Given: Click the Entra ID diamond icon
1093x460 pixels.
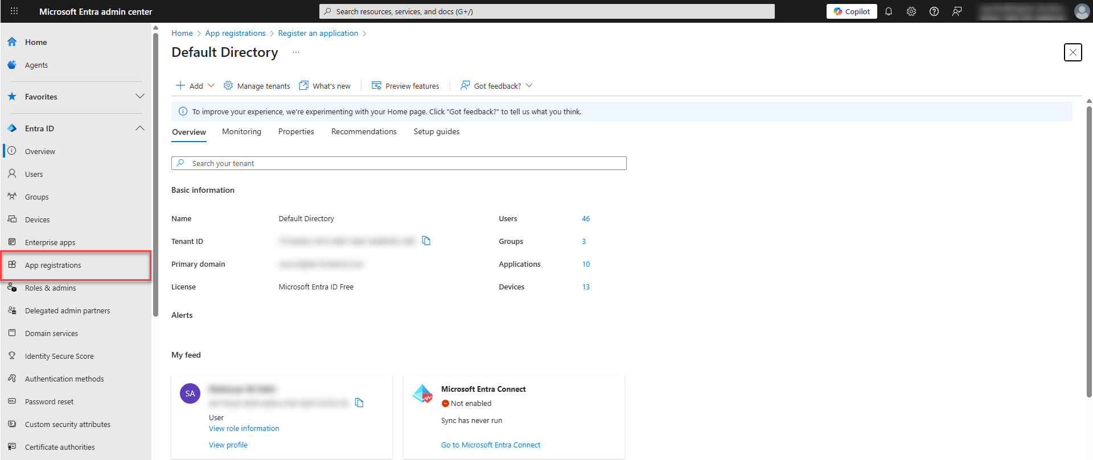Looking at the screenshot, I should 12,129.
